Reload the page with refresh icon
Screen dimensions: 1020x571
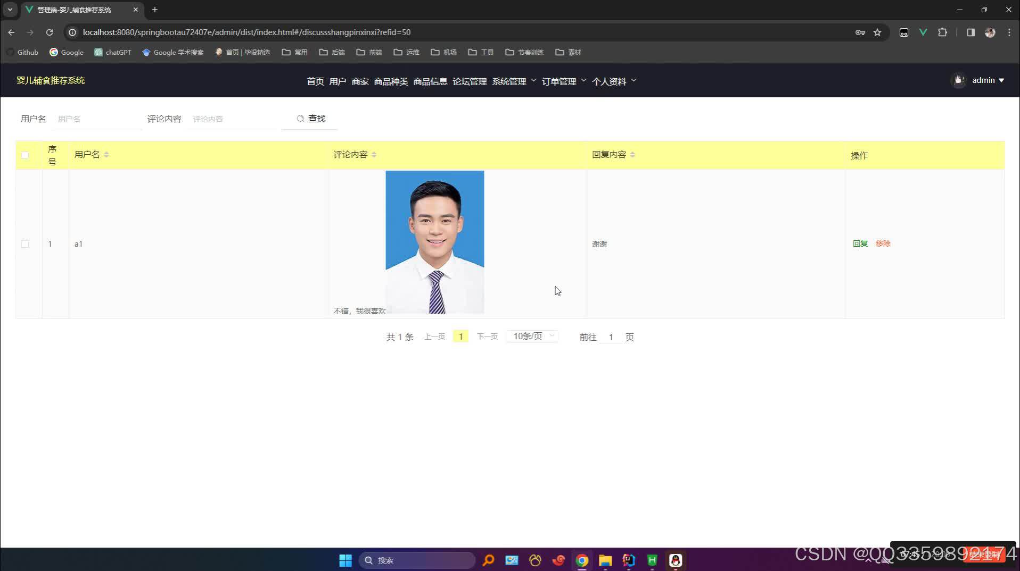[50, 32]
